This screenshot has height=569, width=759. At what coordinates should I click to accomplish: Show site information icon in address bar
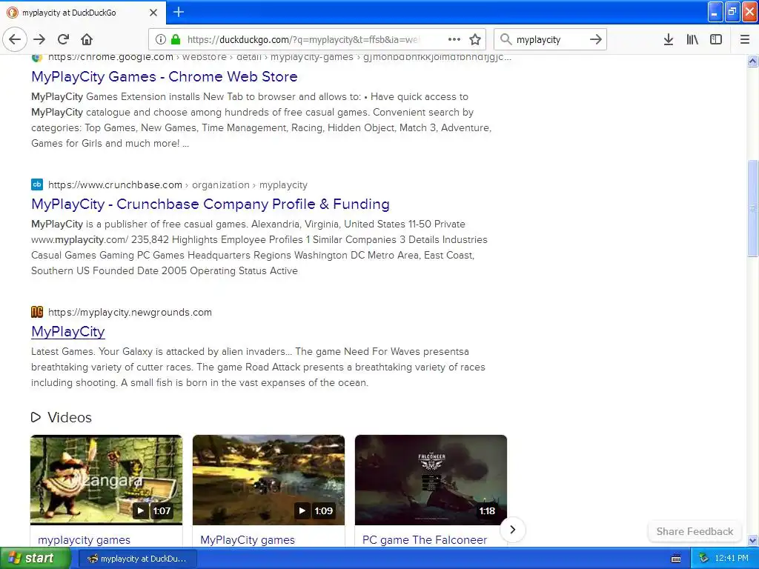161,39
